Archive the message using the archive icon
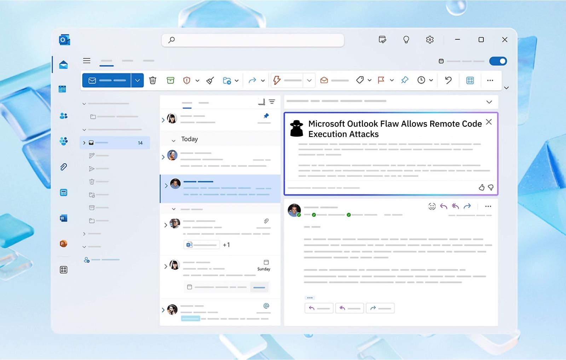The width and height of the screenshot is (566, 360). [171, 80]
